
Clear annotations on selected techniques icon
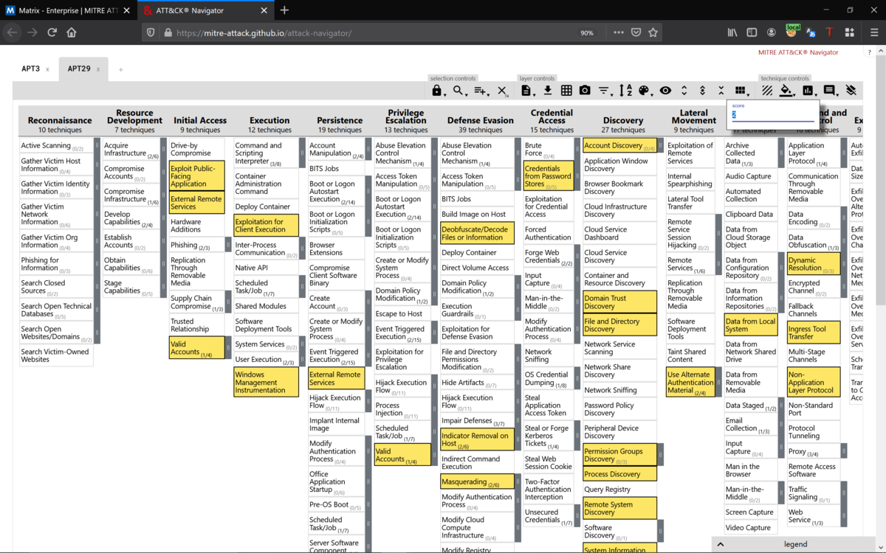click(x=851, y=91)
